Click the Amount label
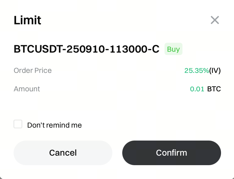The width and height of the screenshot is (234, 179). (27, 89)
